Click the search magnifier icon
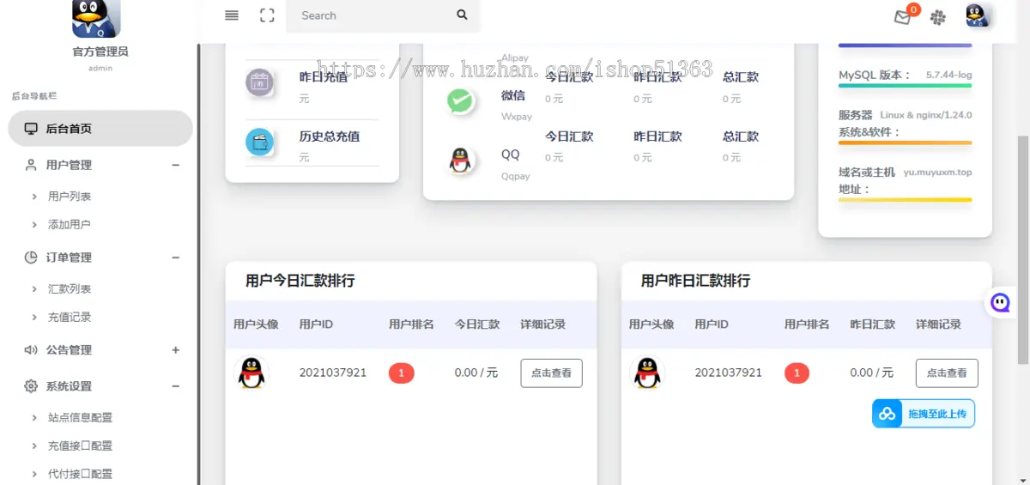This screenshot has width=1030, height=485. point(462,15)
